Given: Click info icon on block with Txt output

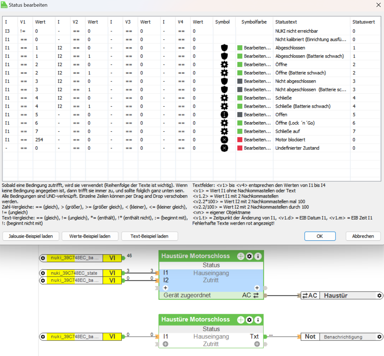Looking at the screenshot, I should [258, 320].
